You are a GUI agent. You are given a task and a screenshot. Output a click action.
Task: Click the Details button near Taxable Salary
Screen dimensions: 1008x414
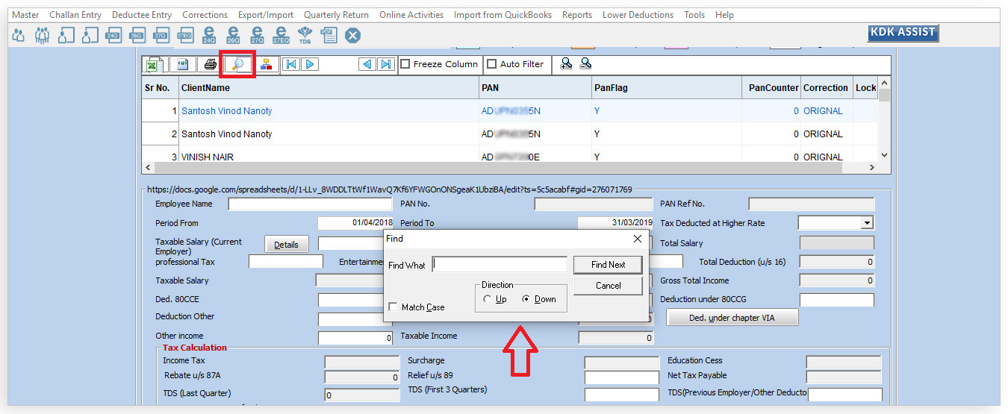286,245
